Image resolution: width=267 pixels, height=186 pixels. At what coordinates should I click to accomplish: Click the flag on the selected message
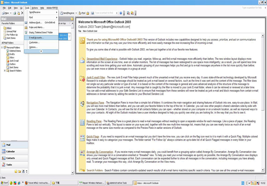click(x=69, y=37)
